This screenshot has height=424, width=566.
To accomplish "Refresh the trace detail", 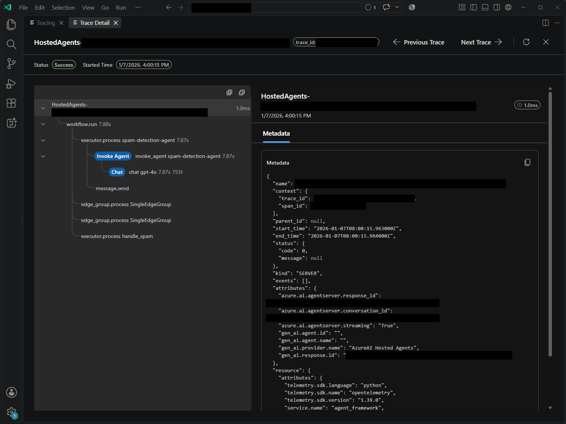I will [526, 42].
